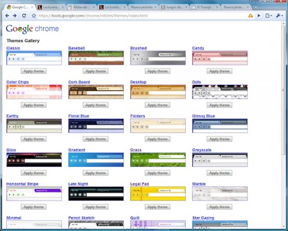288x231 pixels.
Task: Open the Glossy Blue theme link
Action: click(203, 116)
